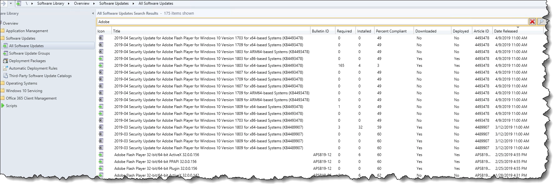Sort by Title column header
This screenshot has width=560, height=191.
pos(211,31)
